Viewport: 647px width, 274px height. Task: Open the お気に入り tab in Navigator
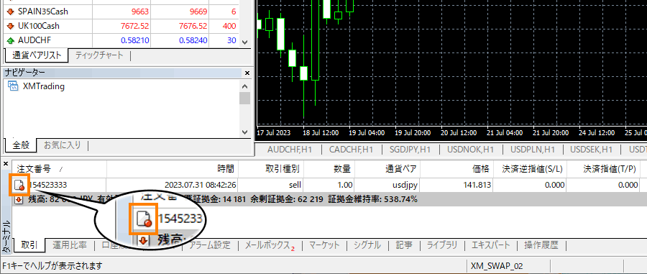(x=63, y=145)
